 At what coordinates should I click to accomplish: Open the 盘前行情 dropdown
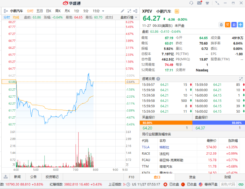pos(129,17)
